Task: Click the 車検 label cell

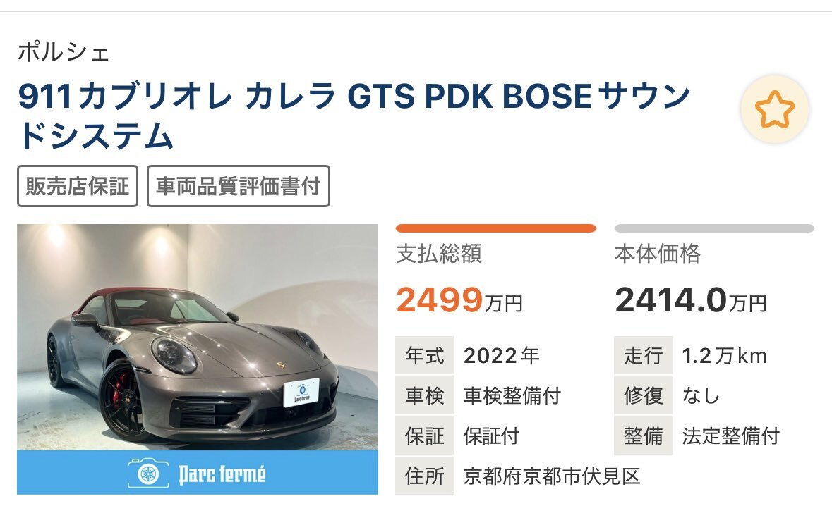Action: pos(425,396)
